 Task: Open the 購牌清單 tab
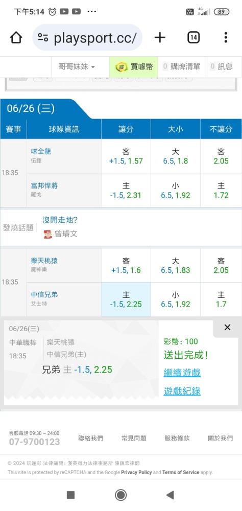[181, 67]
